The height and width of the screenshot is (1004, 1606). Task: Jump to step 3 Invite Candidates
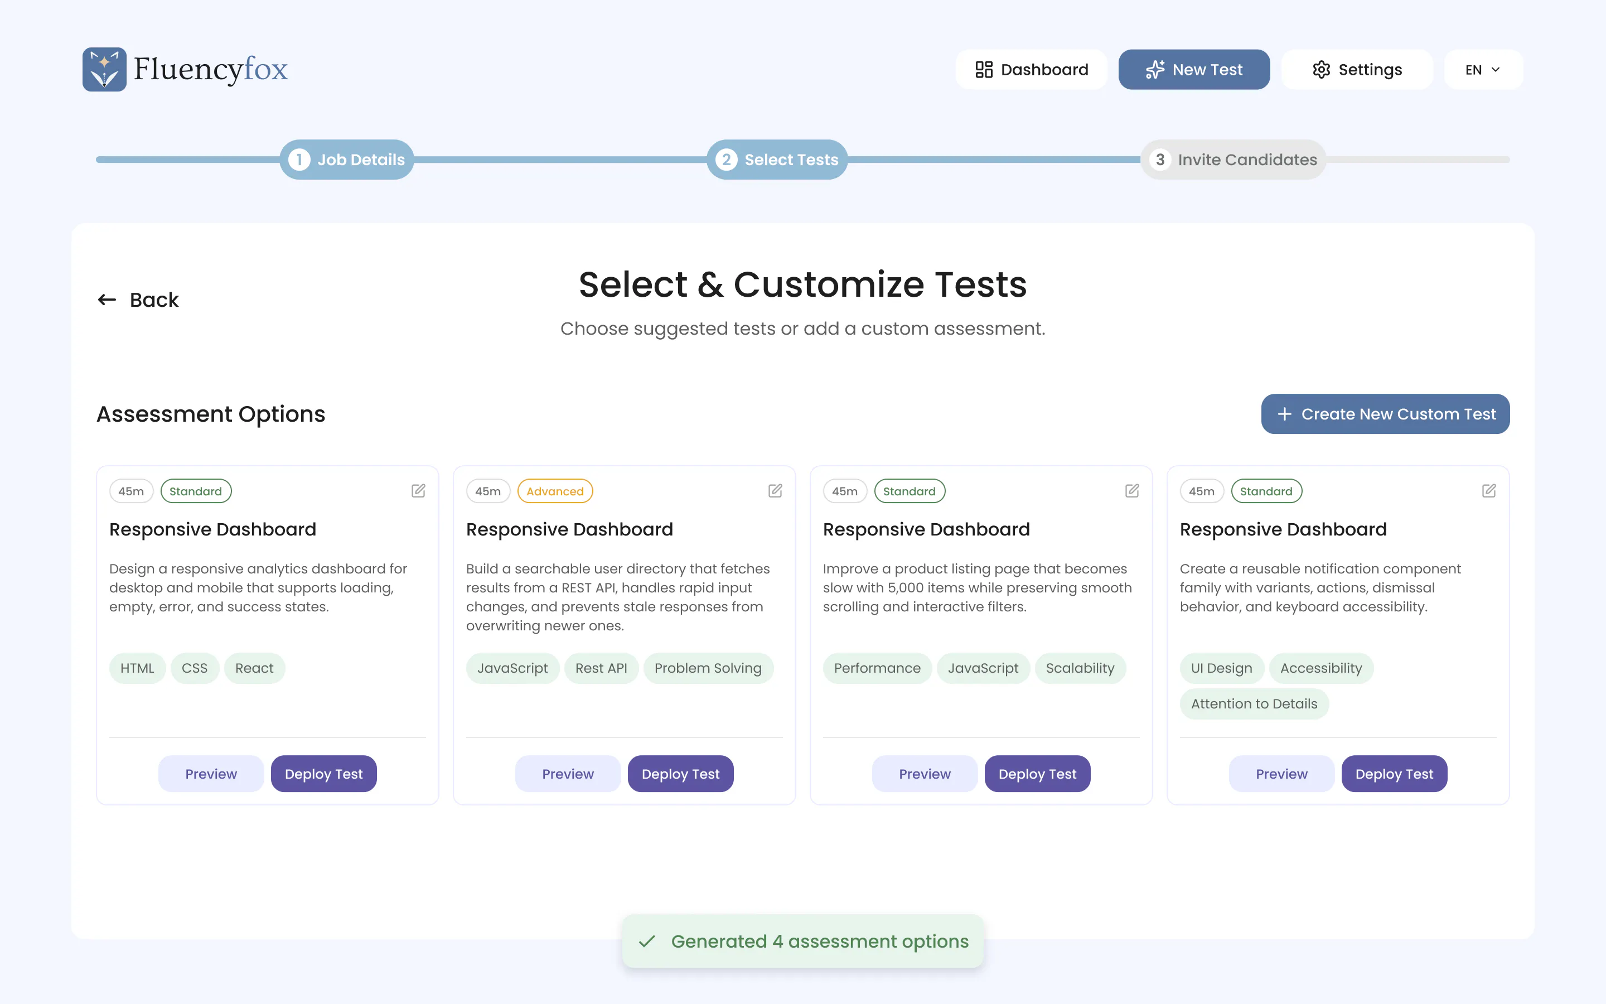(1233, 160)
